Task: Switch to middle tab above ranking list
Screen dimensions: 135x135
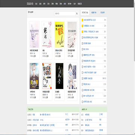Action: (94, 12)
